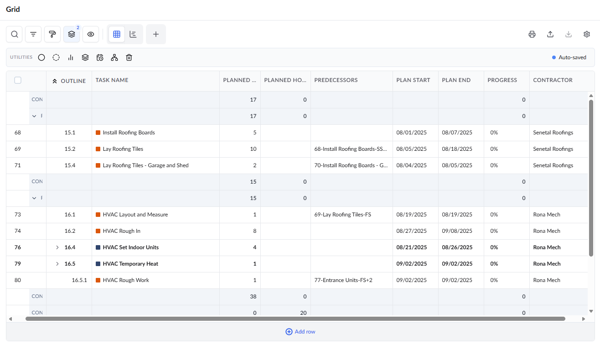The image size is (600, 344).
Task: Click predecessor 77-Entrance Units-FS+2
Action: [343, 280]
